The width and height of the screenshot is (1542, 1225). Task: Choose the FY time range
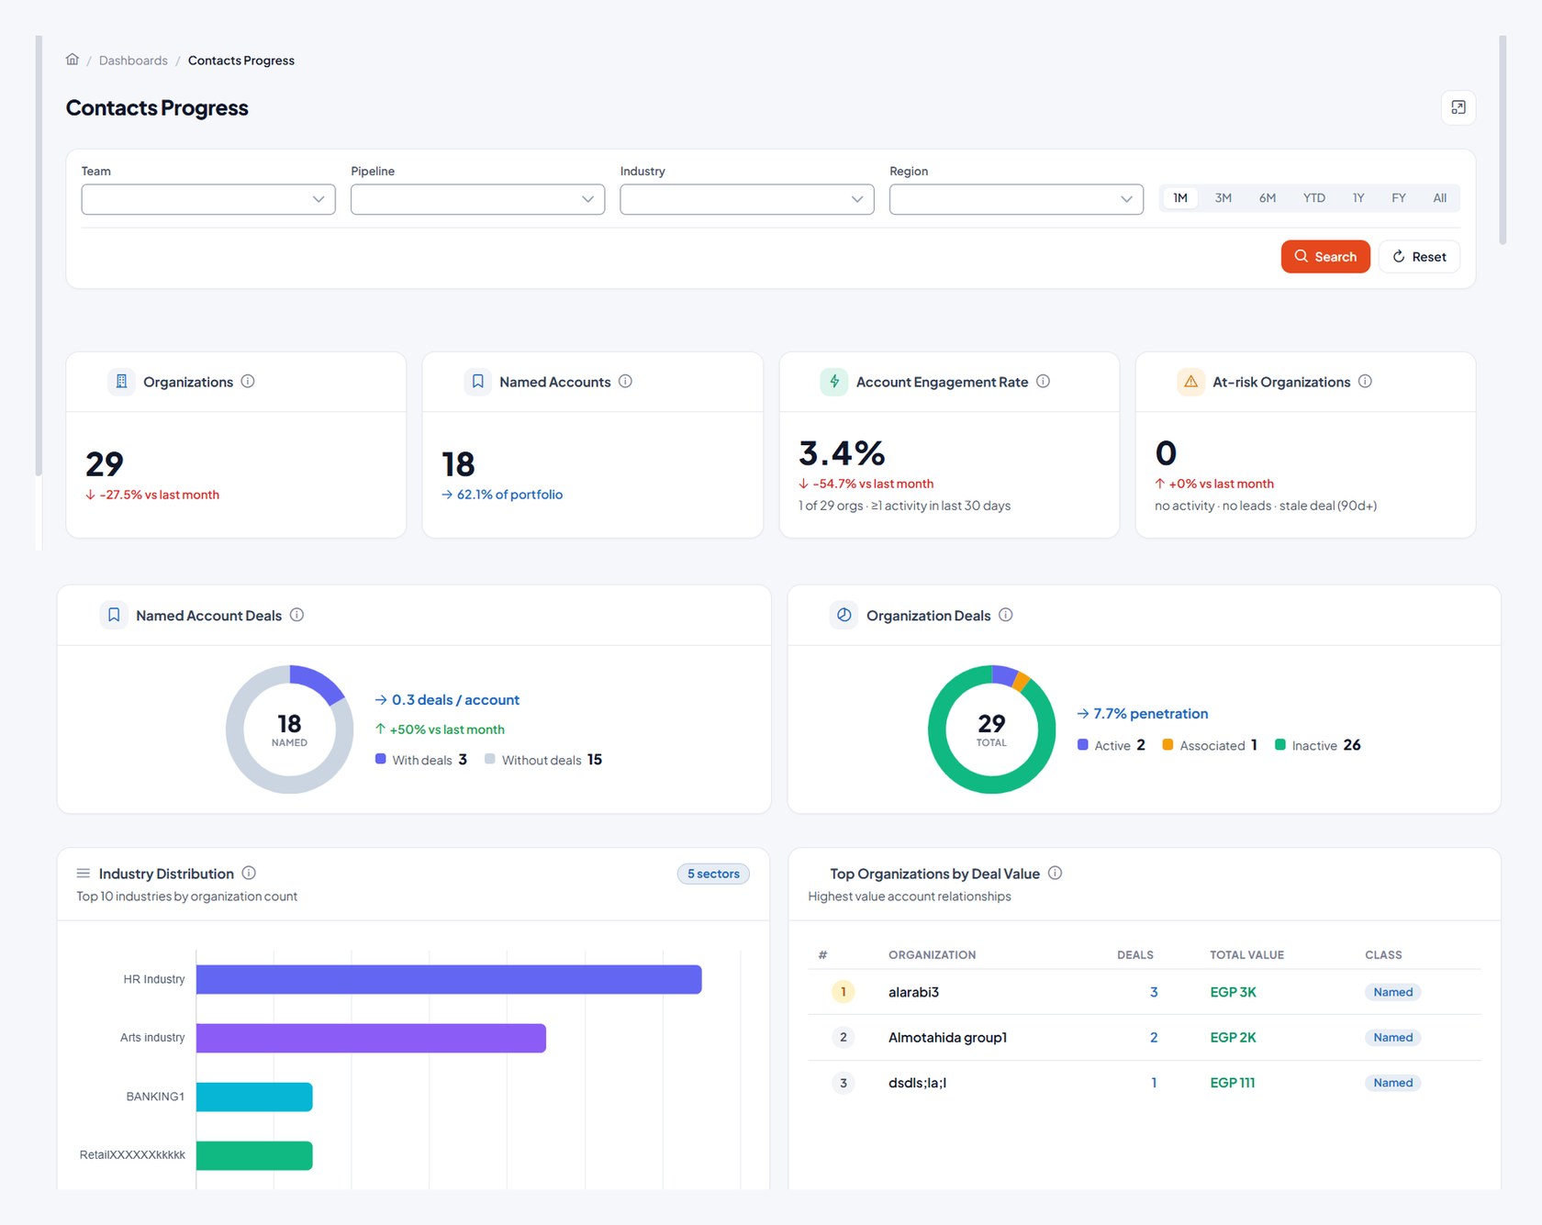[x=1399, y=198]
